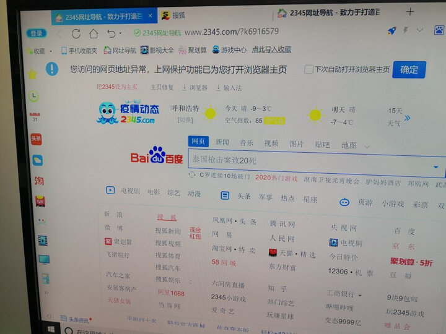Screen dimensions: 446x334
Task: Go to browser home page icon
Action: pyautogui.click(x=94, y=34)
